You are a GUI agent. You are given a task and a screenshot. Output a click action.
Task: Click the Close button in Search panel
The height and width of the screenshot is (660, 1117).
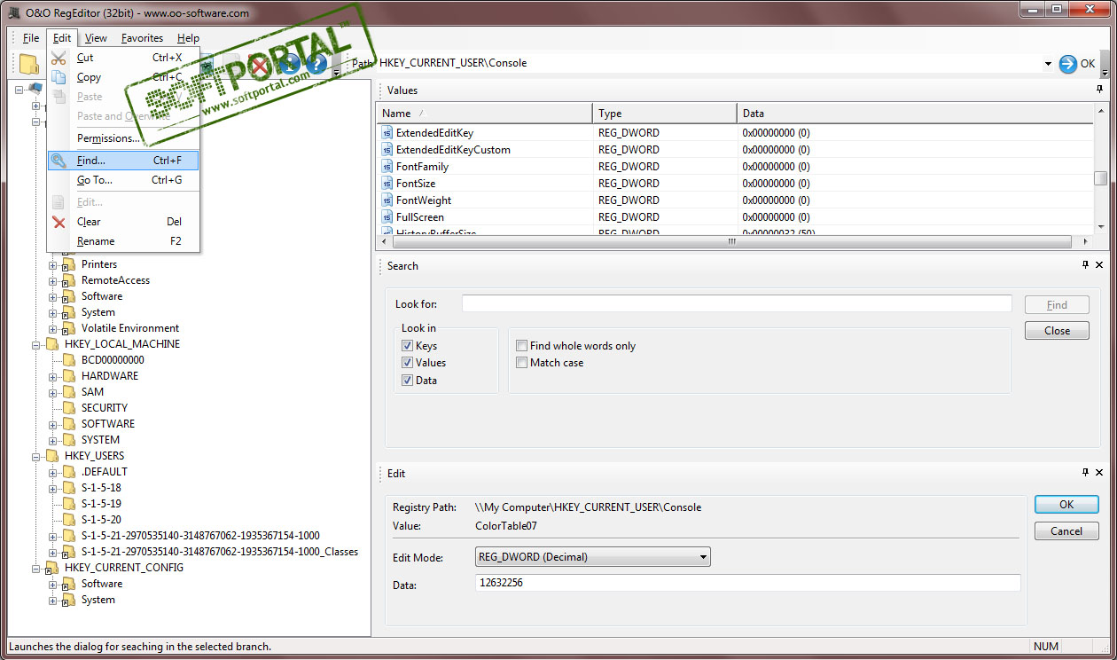[x=1057, y=330]
